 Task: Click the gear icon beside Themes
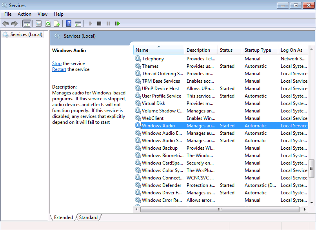pos(138,66)
